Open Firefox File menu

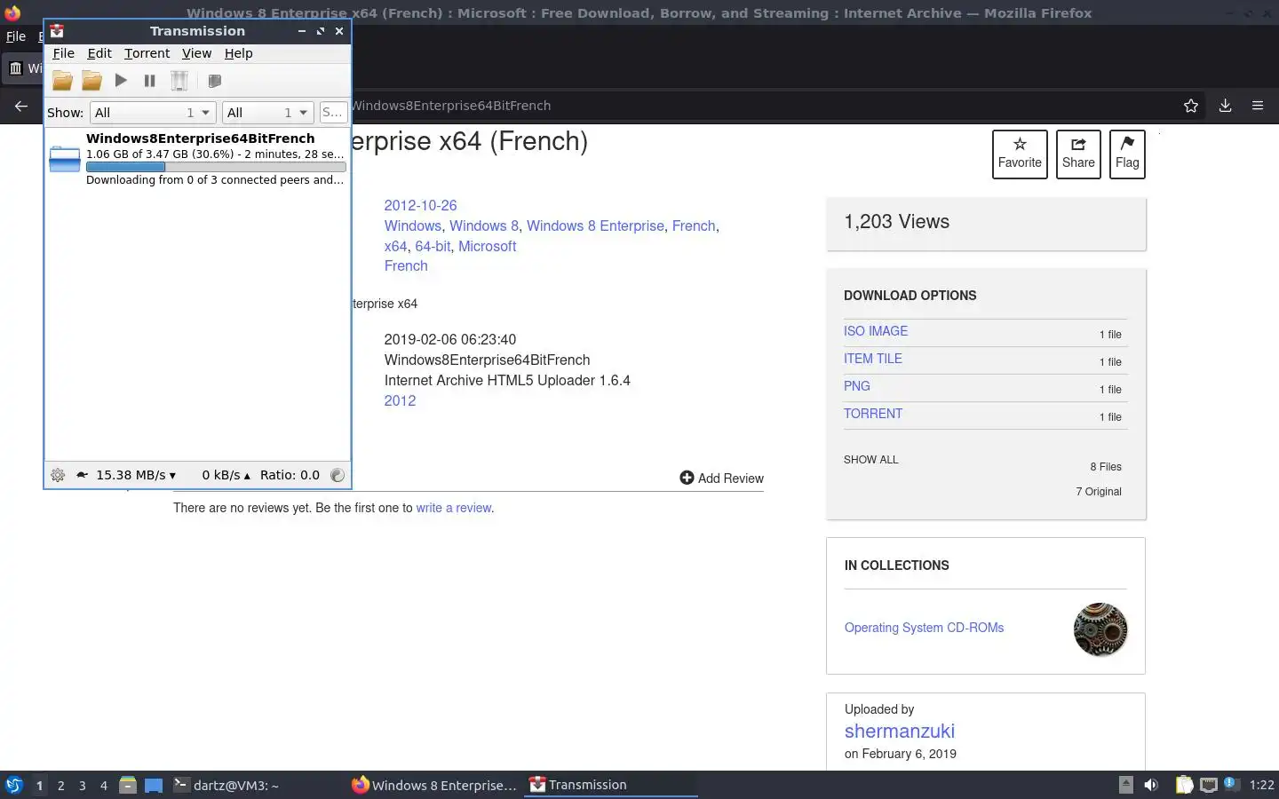(16, 36)
